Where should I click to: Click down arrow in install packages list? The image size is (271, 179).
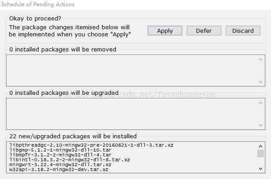pyautogui.click(x=261, y=169)
